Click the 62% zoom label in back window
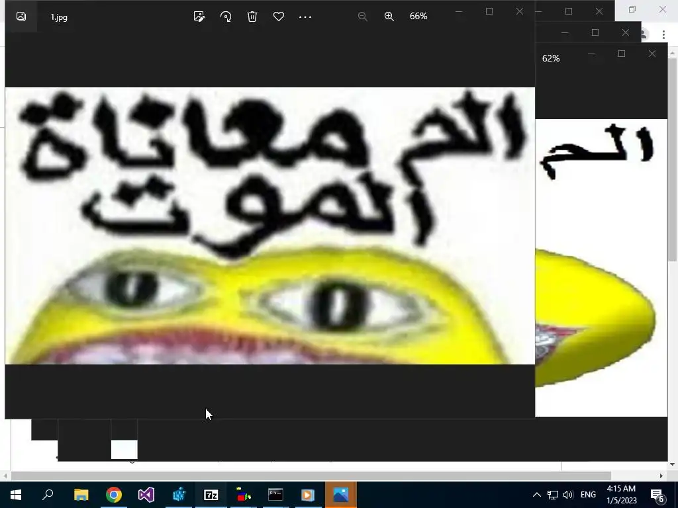The height and width of the screenshot is (508, 678). click(x=551, y=58)
